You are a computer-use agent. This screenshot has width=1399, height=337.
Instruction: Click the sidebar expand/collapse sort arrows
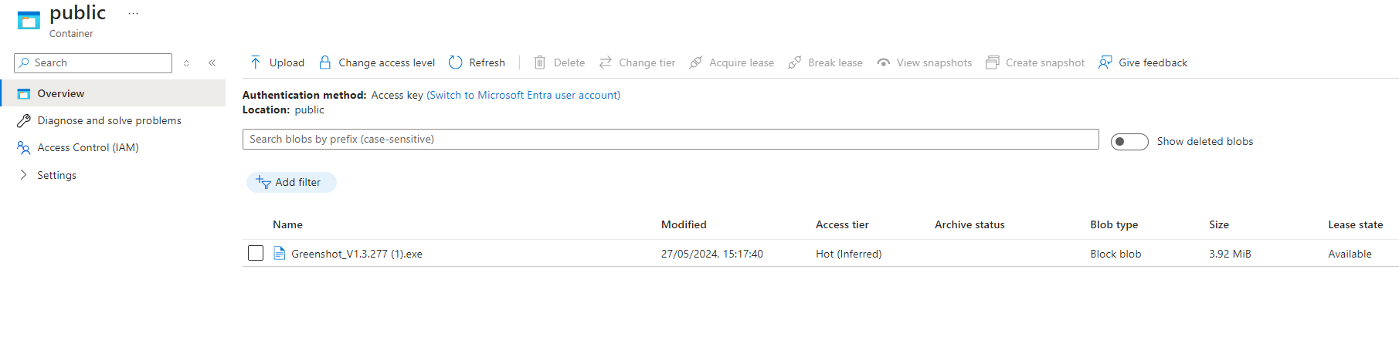[x=186, y=63]
